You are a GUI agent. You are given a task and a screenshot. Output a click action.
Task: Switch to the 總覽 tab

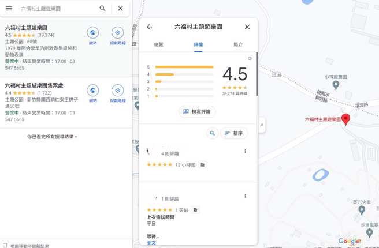click(158, 44)
